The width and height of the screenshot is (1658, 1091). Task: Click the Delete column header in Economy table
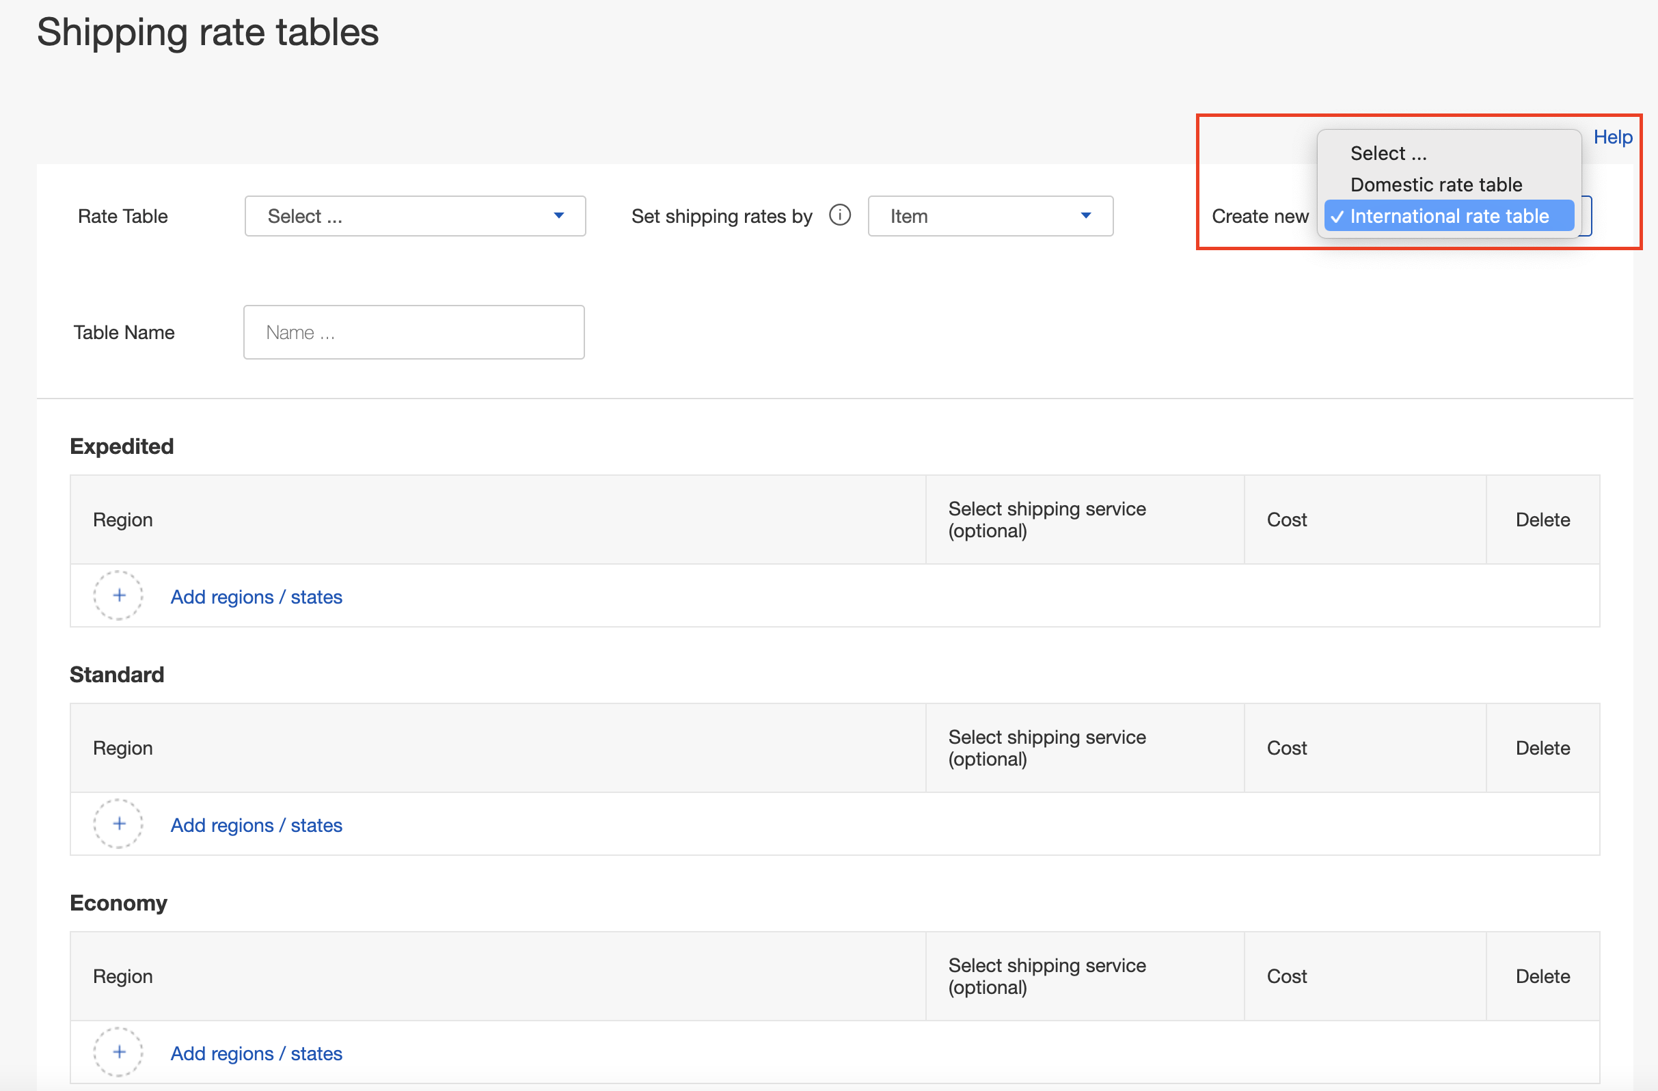(1542, 976)
